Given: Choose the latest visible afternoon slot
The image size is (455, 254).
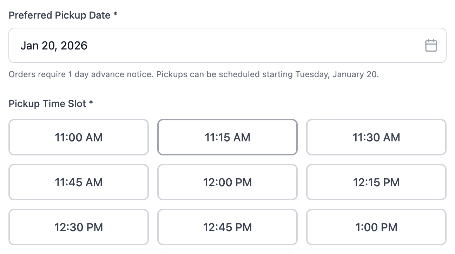Looking at the screenshot, I should click(x=376, y=227).
